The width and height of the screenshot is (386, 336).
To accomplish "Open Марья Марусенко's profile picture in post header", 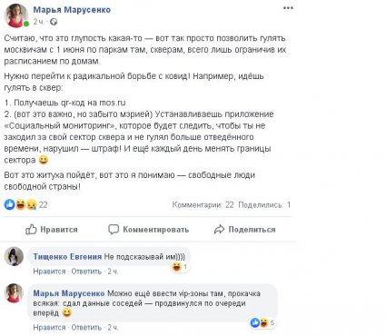I will click(x=16, y=15).
